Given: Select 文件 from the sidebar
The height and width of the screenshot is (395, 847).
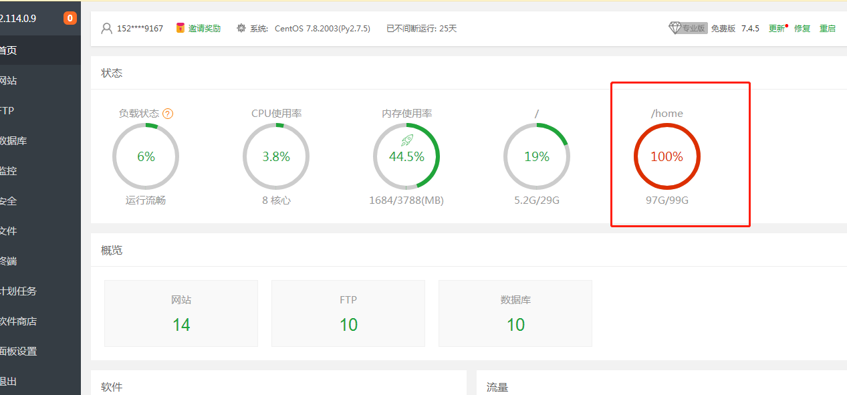Looking at the screenshot, I should pos(9,231).
